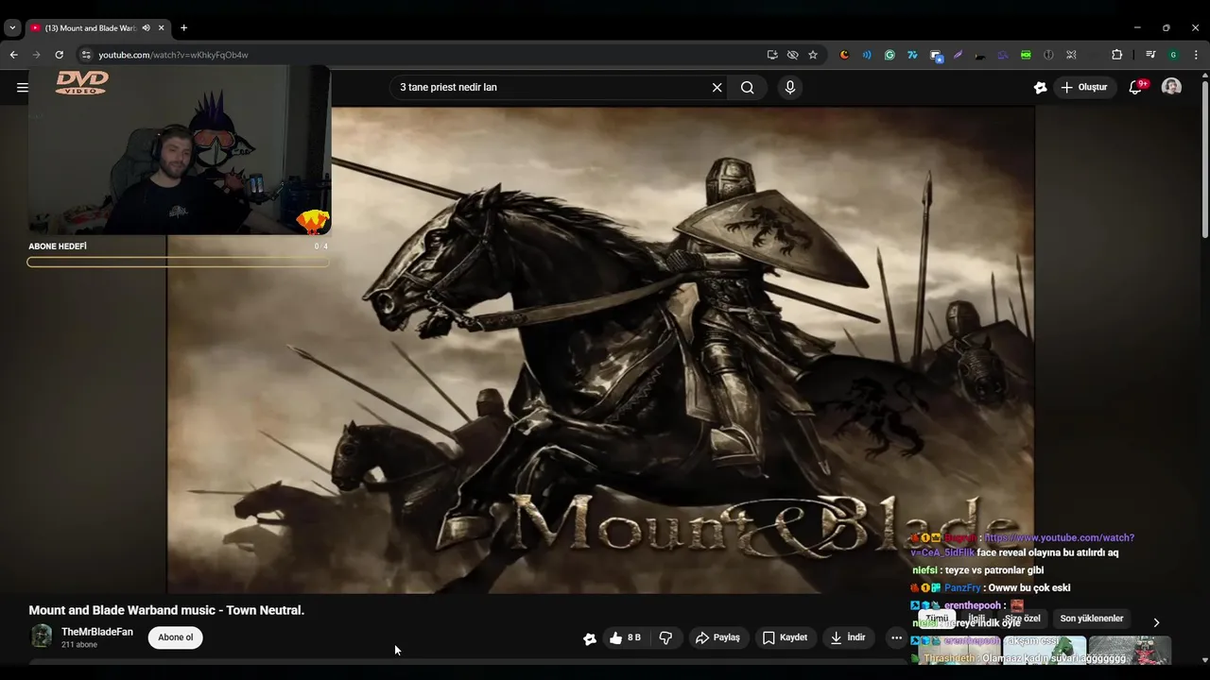Click the 7TV extension icon
Screen dimensions: 1210x680
(x=912, y=55)
